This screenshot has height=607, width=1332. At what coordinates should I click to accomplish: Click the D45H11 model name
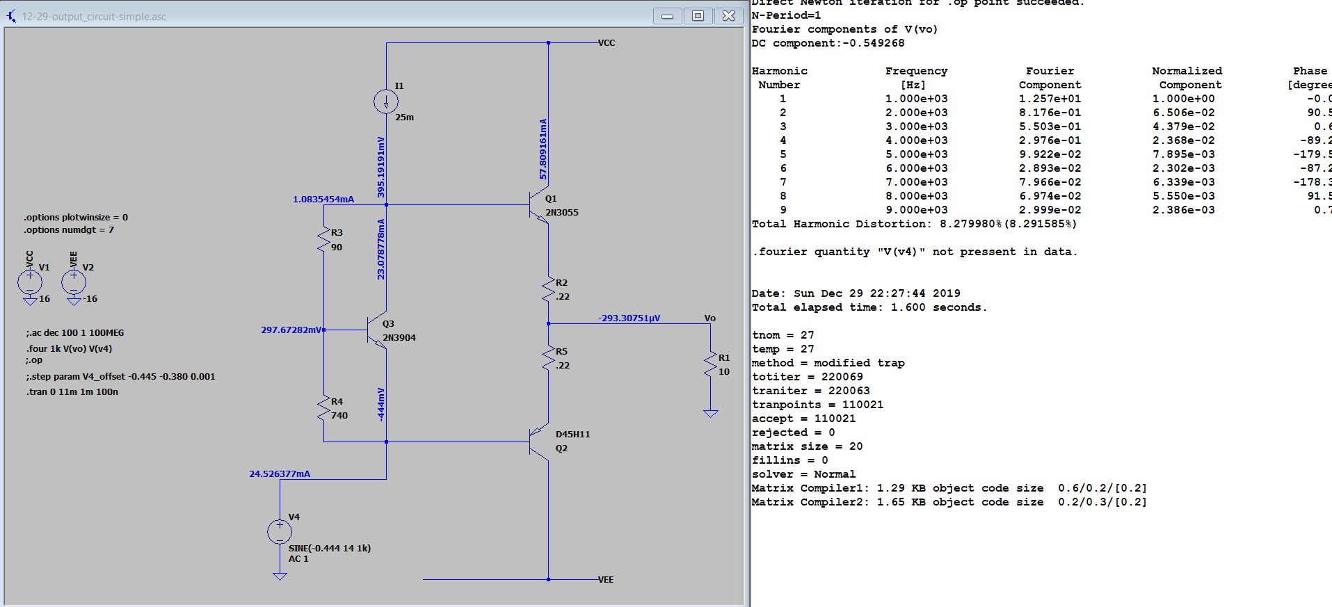pos(572,435)
